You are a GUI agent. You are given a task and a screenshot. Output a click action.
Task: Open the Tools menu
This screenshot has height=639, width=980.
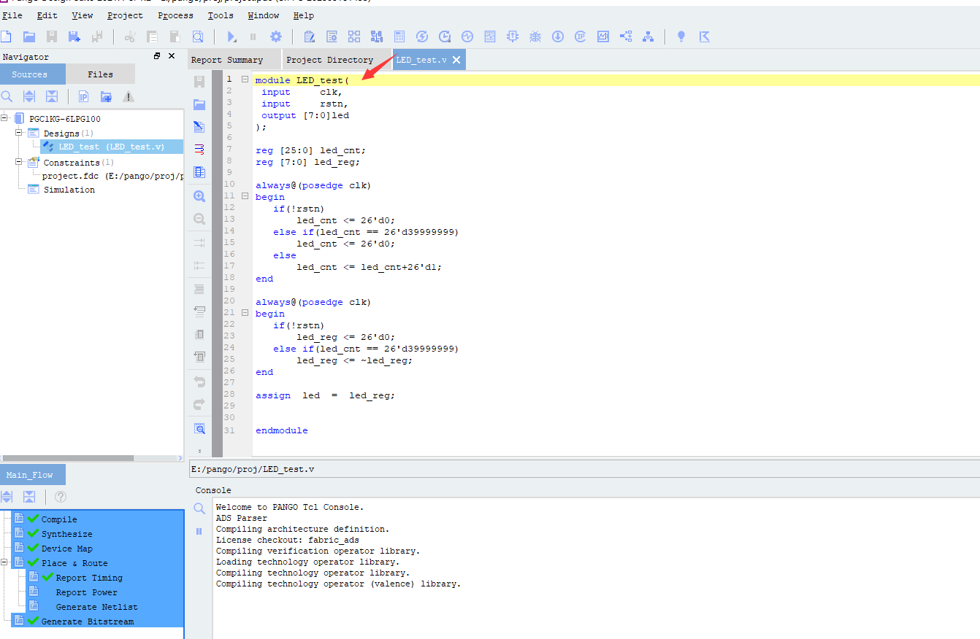tap(221, 15)
